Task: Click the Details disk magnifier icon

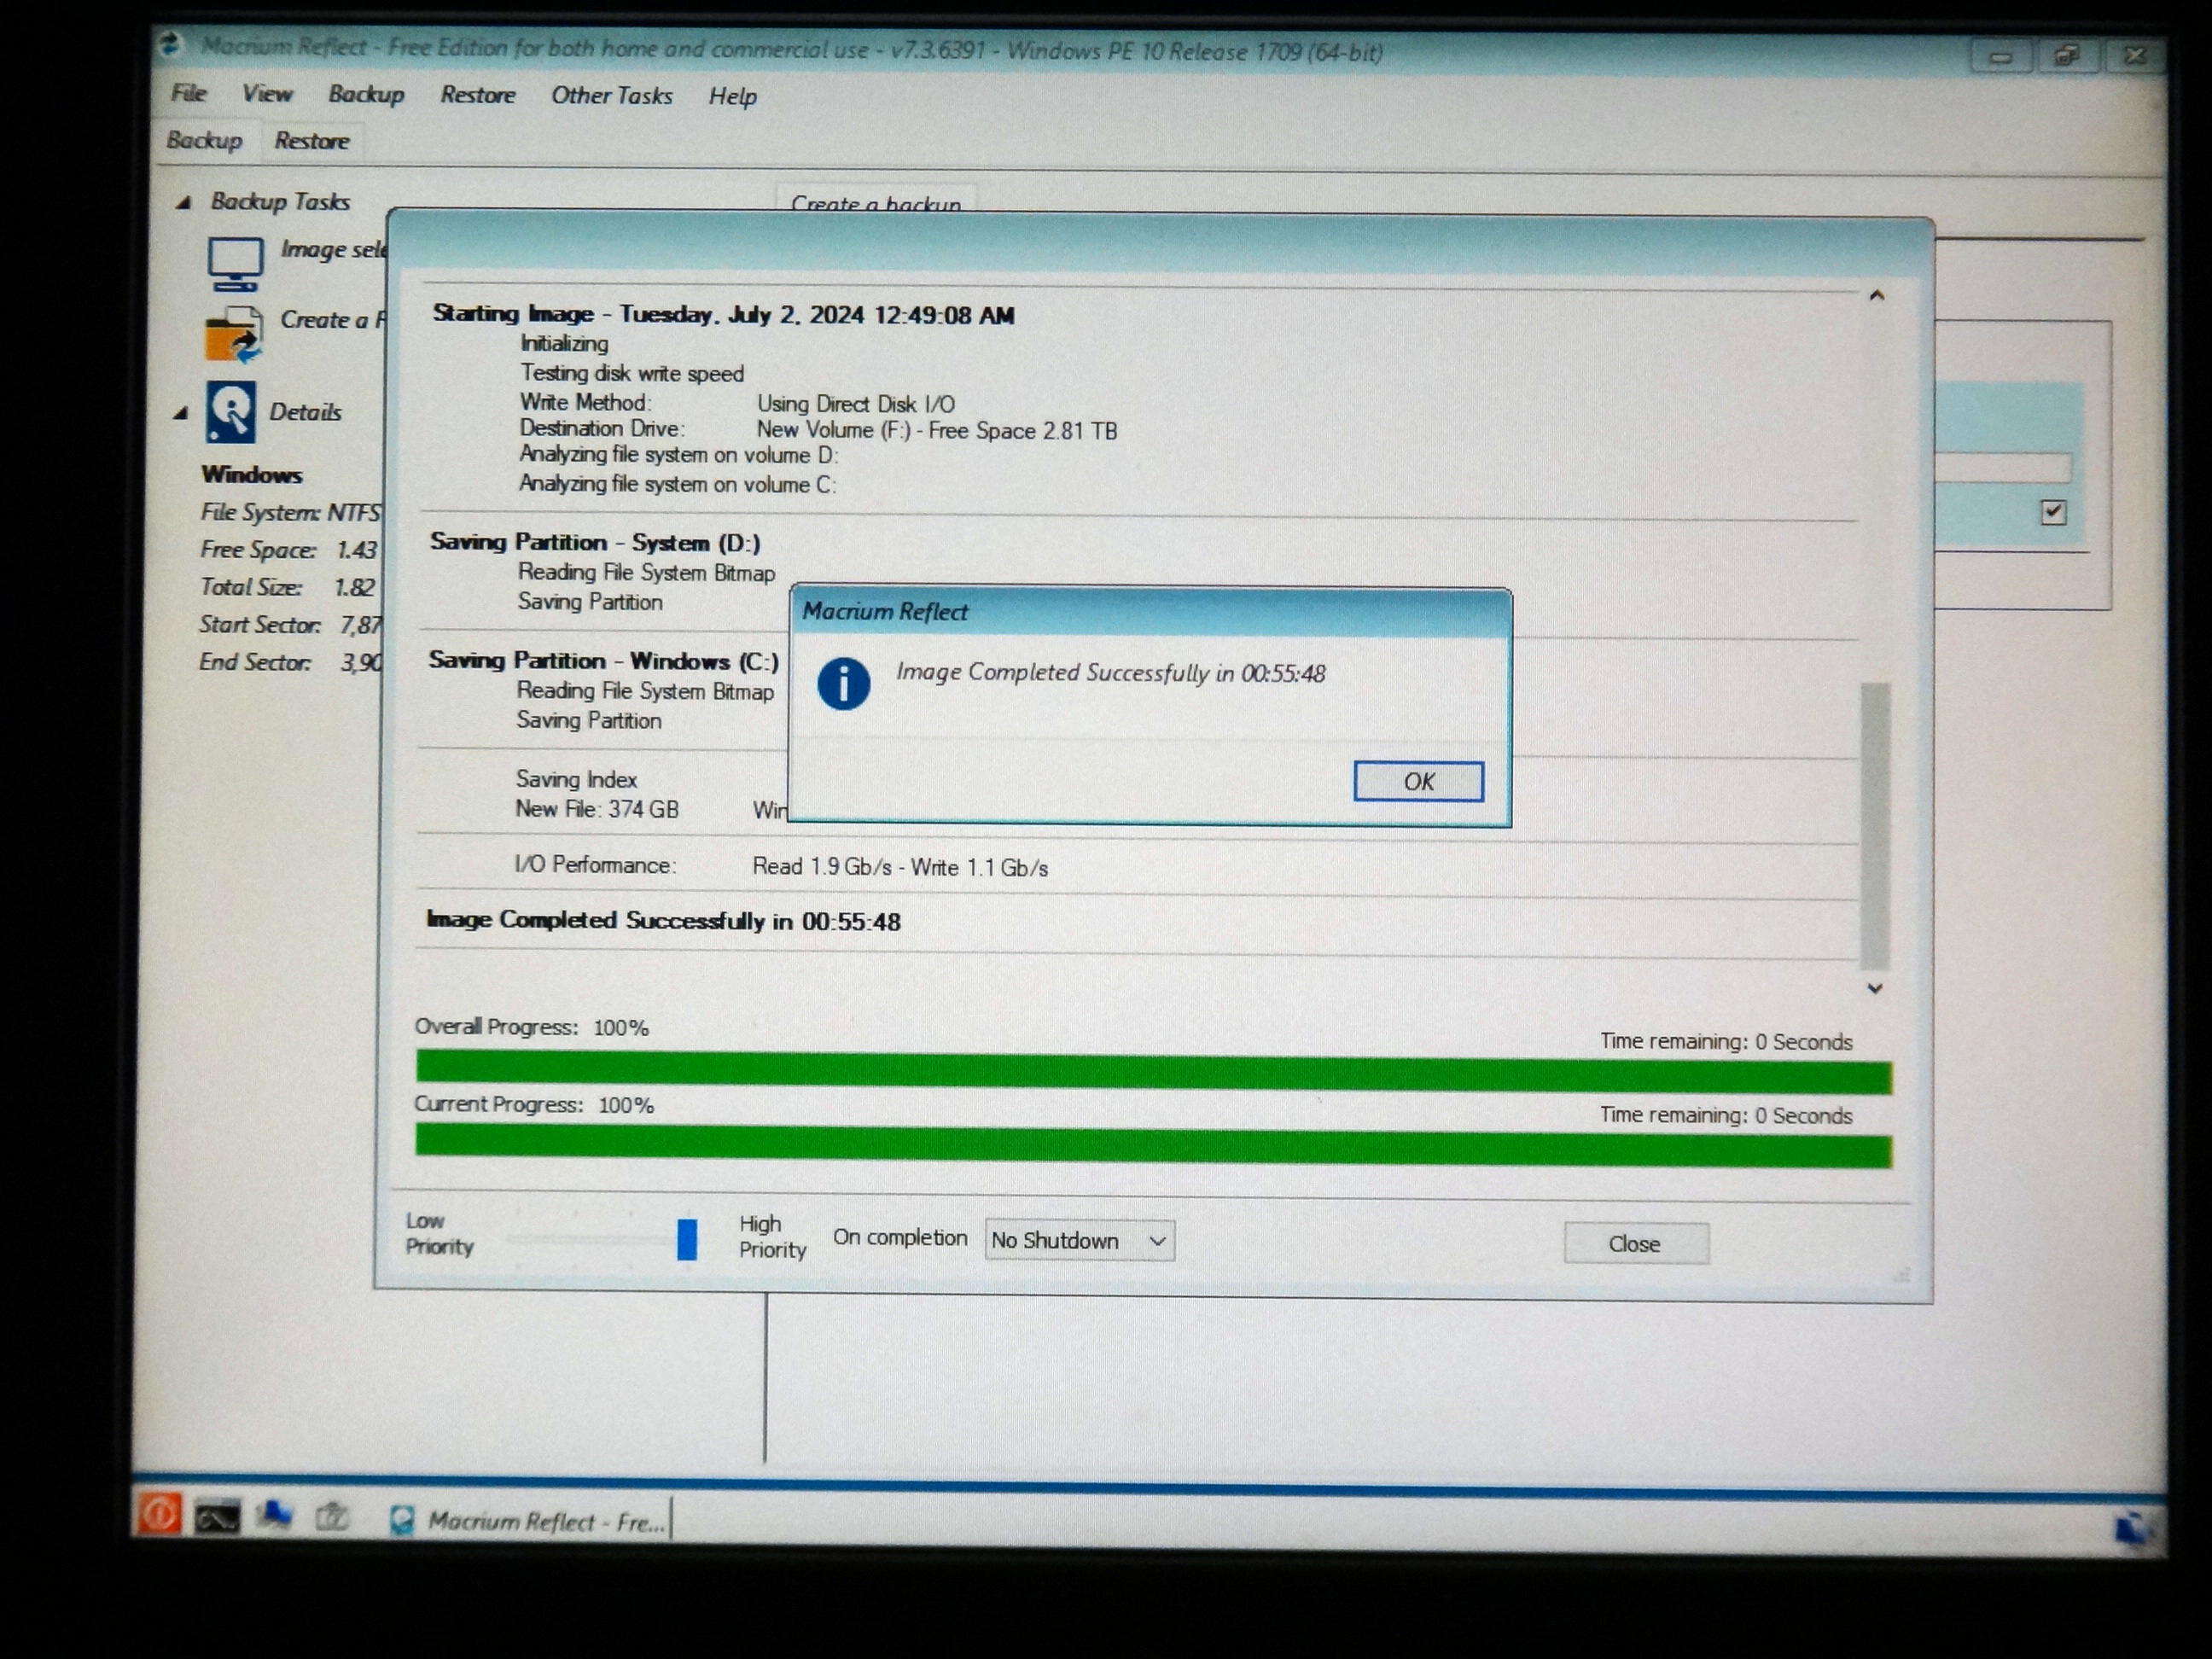Action: point(231,412)
